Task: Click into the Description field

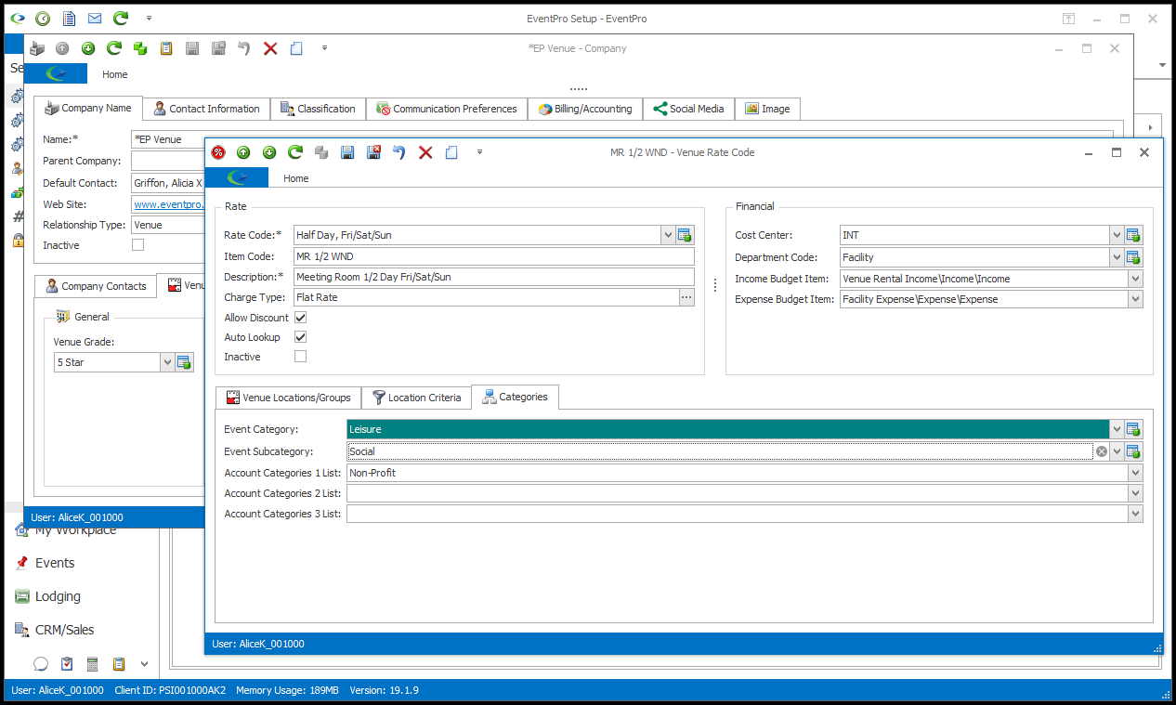Action: pos(493,277)
